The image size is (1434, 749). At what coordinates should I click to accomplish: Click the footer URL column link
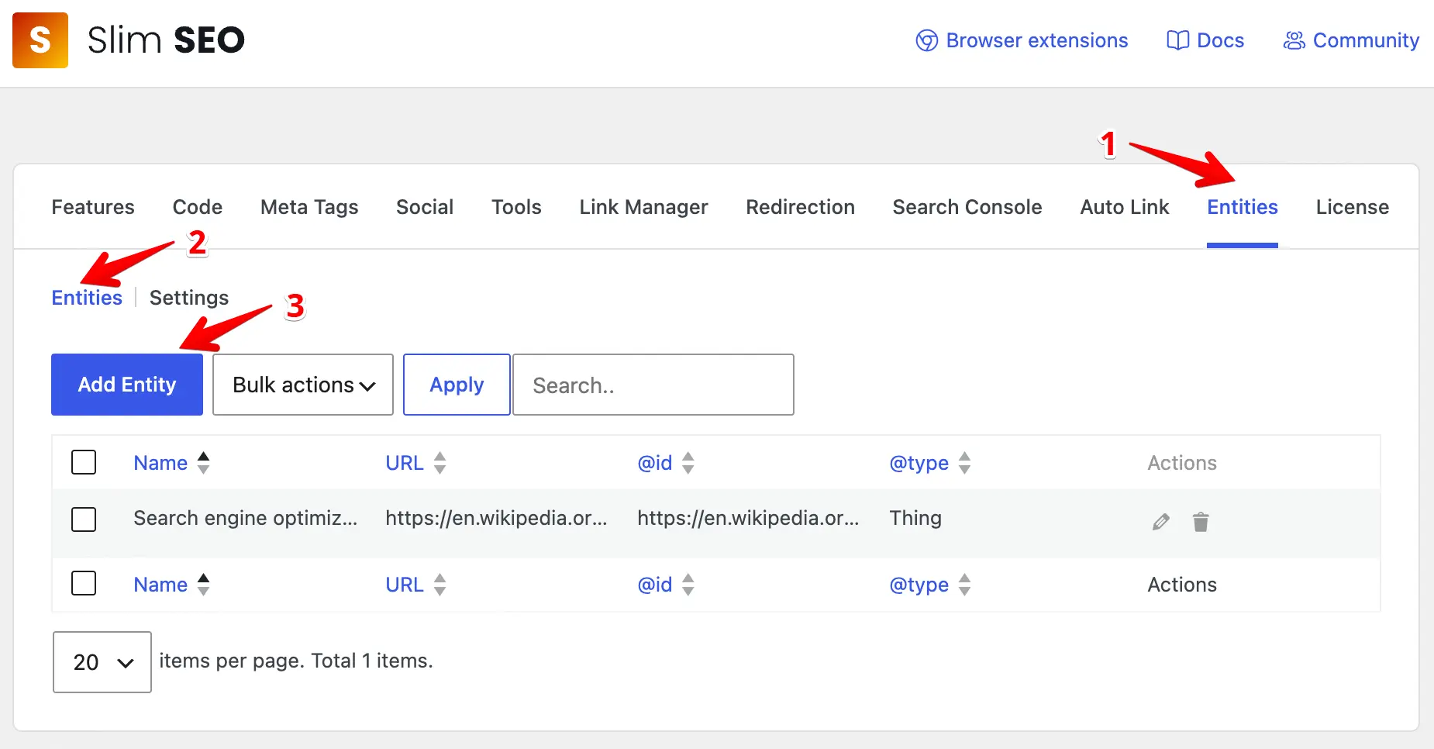coord(405,585)
